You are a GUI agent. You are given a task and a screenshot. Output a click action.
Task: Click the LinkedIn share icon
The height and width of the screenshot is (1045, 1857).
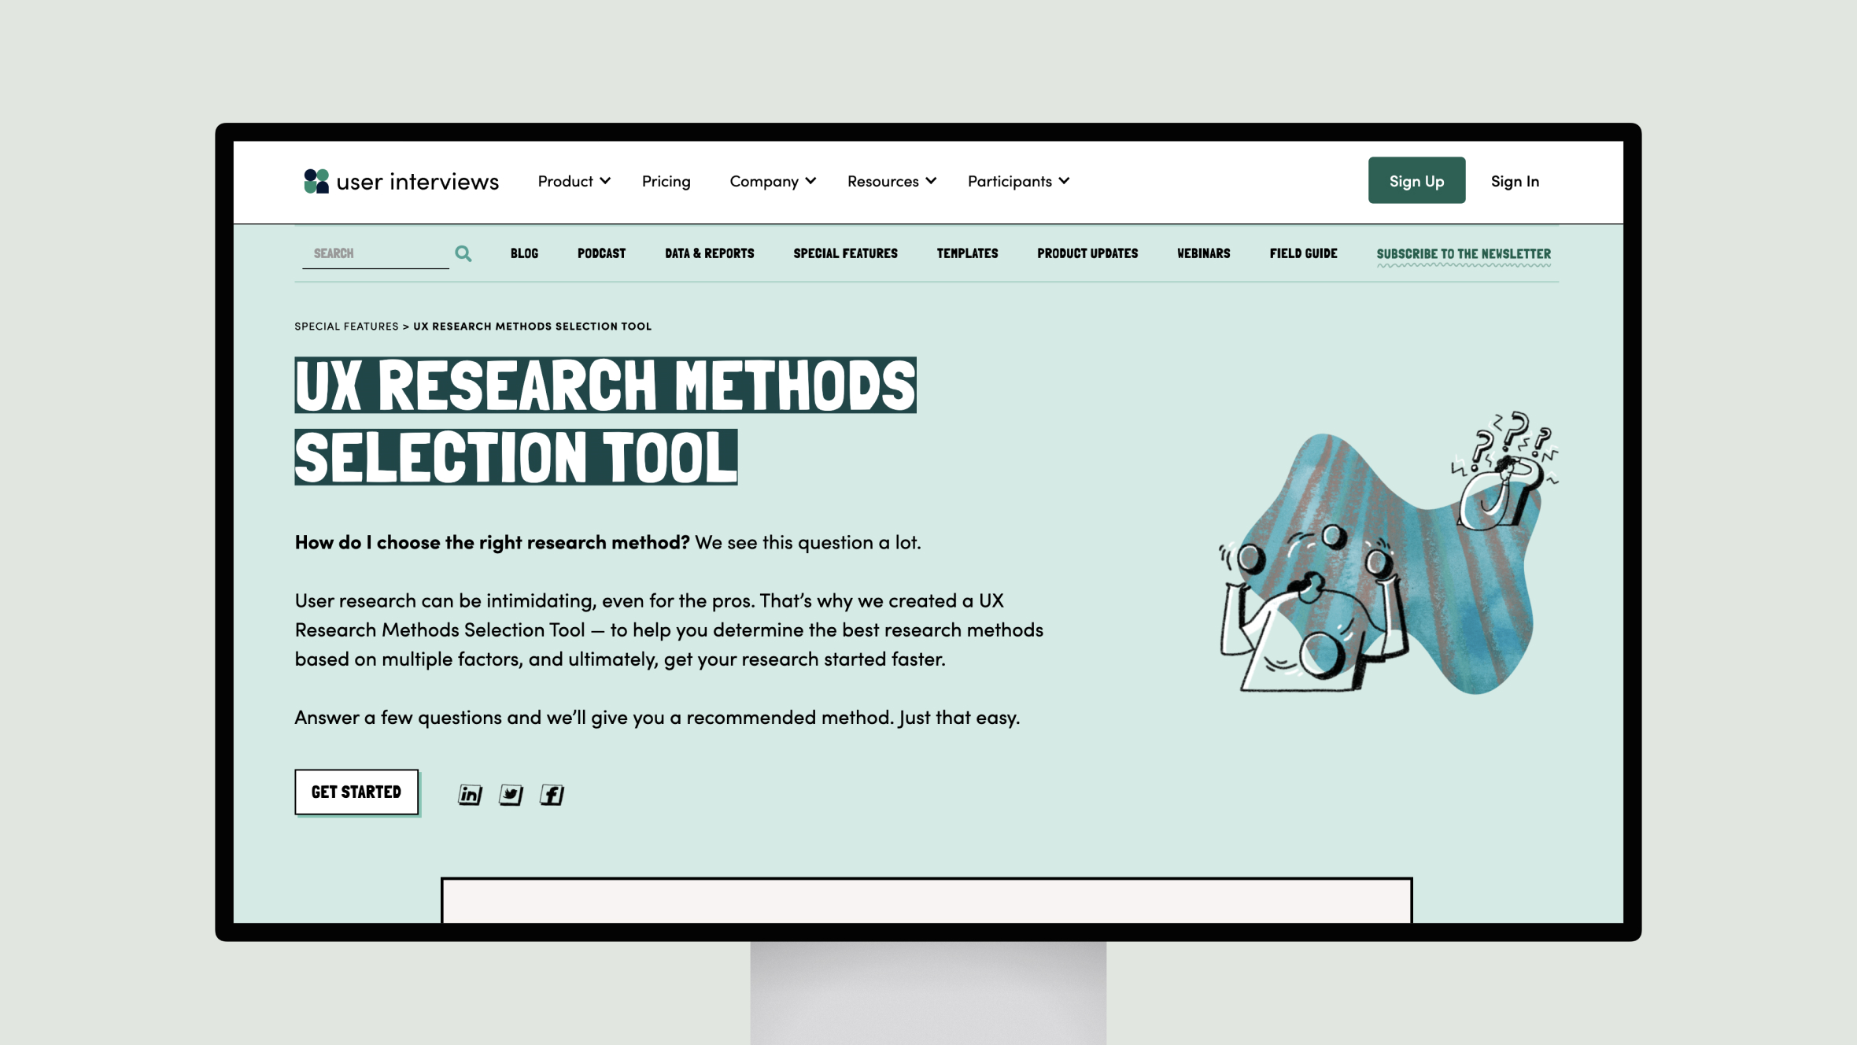coord(469,794)
